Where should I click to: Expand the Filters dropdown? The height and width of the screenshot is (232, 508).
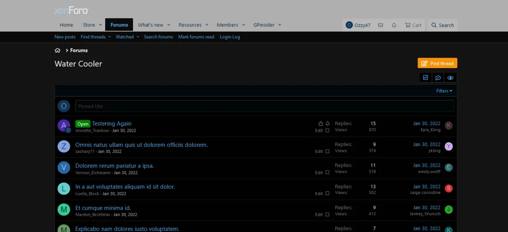click(444, 91)
